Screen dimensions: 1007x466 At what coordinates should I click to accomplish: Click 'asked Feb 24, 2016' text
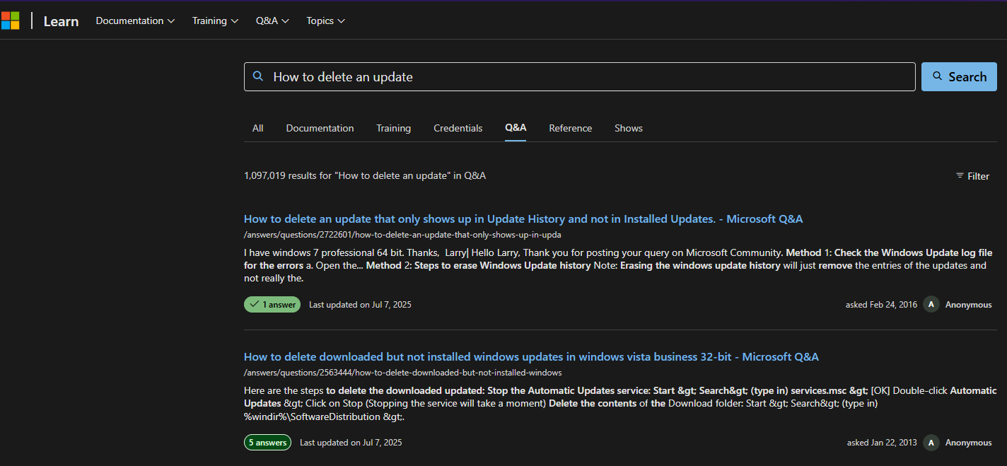point(881,305)
